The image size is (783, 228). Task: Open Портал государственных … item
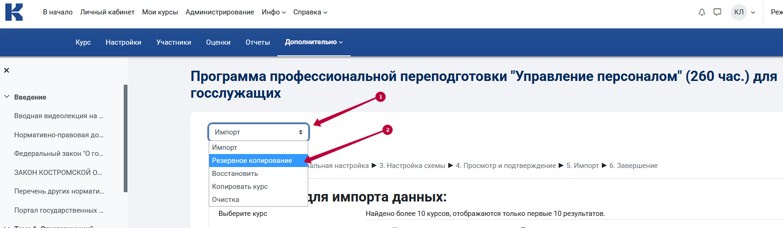[x=59, y=210]
